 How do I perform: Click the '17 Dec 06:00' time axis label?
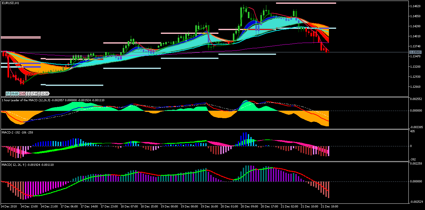click(69, 207)
